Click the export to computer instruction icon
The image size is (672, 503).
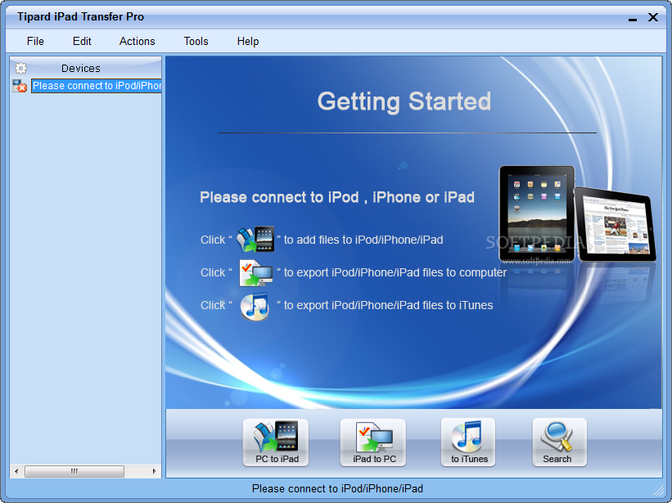pyautogui.click(x=255, y=272)
